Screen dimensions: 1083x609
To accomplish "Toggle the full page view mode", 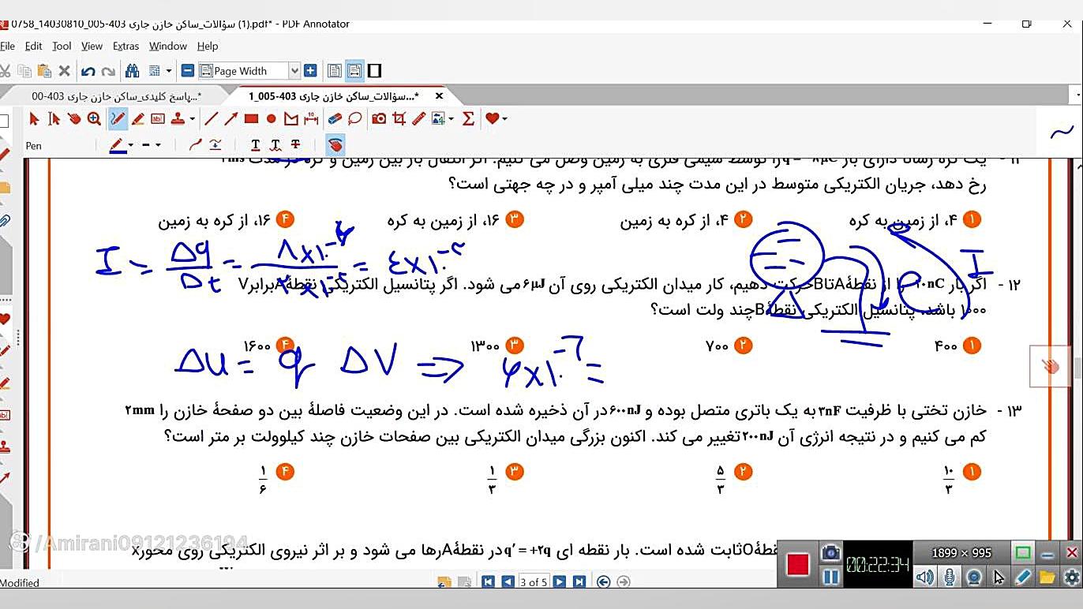I will point(334,71).
